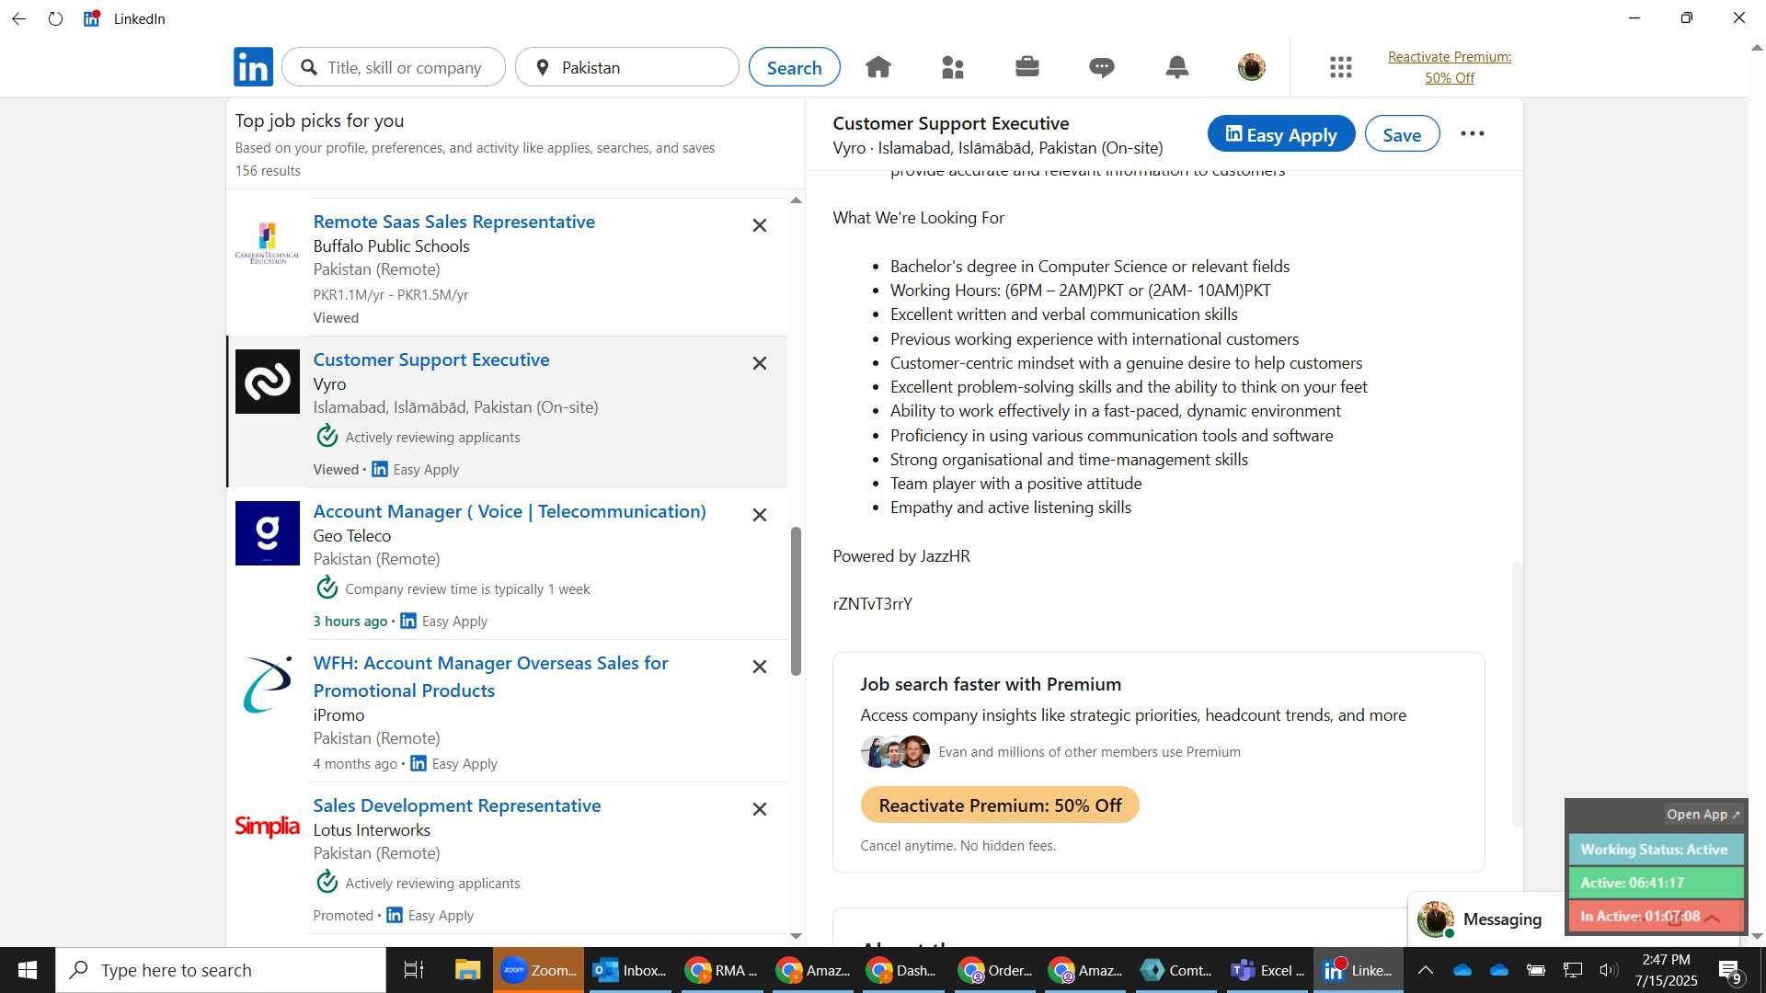
Task: Click Open App in tracker widget
Action: (x=1703, y=815)
